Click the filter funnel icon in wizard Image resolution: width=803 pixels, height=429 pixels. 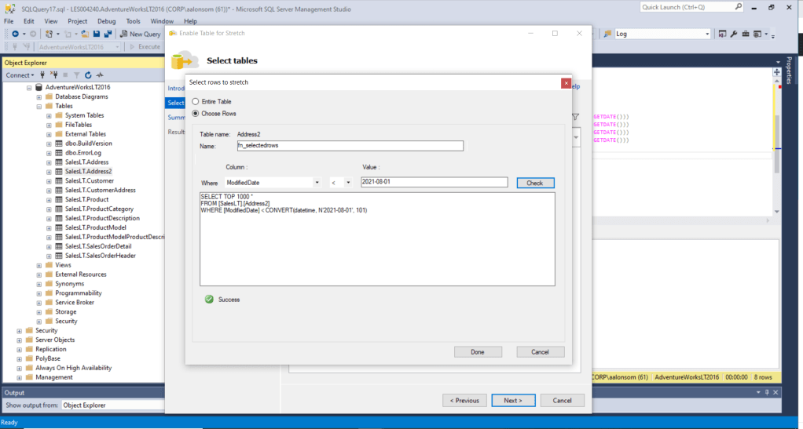click(x=575, y=116)
